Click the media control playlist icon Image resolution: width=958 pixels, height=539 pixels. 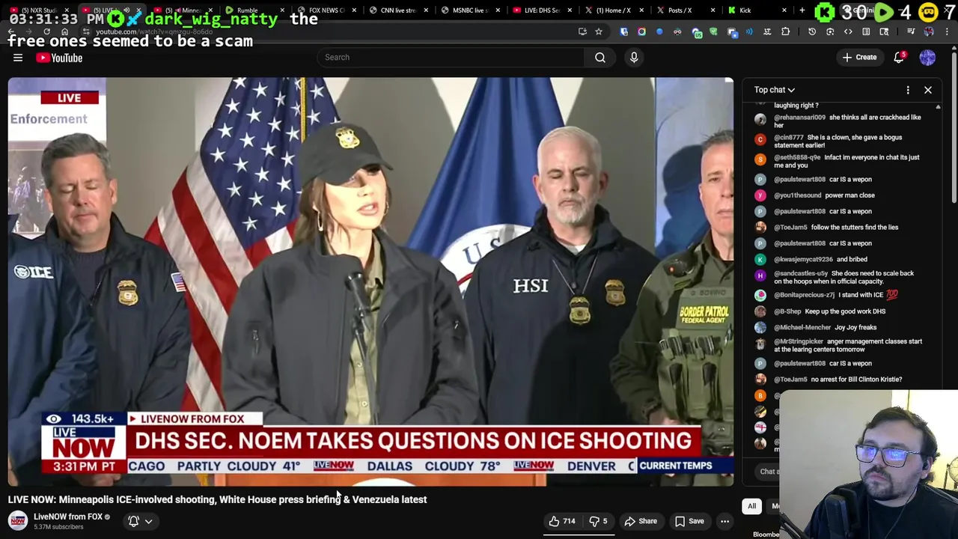point(911,31)
